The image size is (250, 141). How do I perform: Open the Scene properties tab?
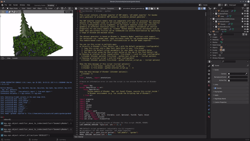[x=209, y=82]
